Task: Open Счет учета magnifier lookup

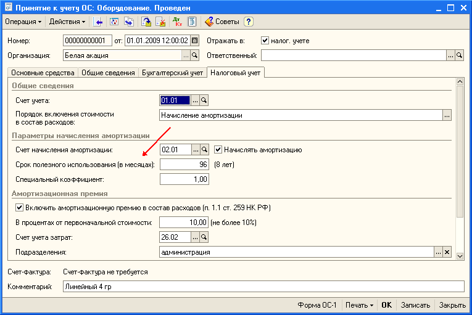Action: coord(204,100)
